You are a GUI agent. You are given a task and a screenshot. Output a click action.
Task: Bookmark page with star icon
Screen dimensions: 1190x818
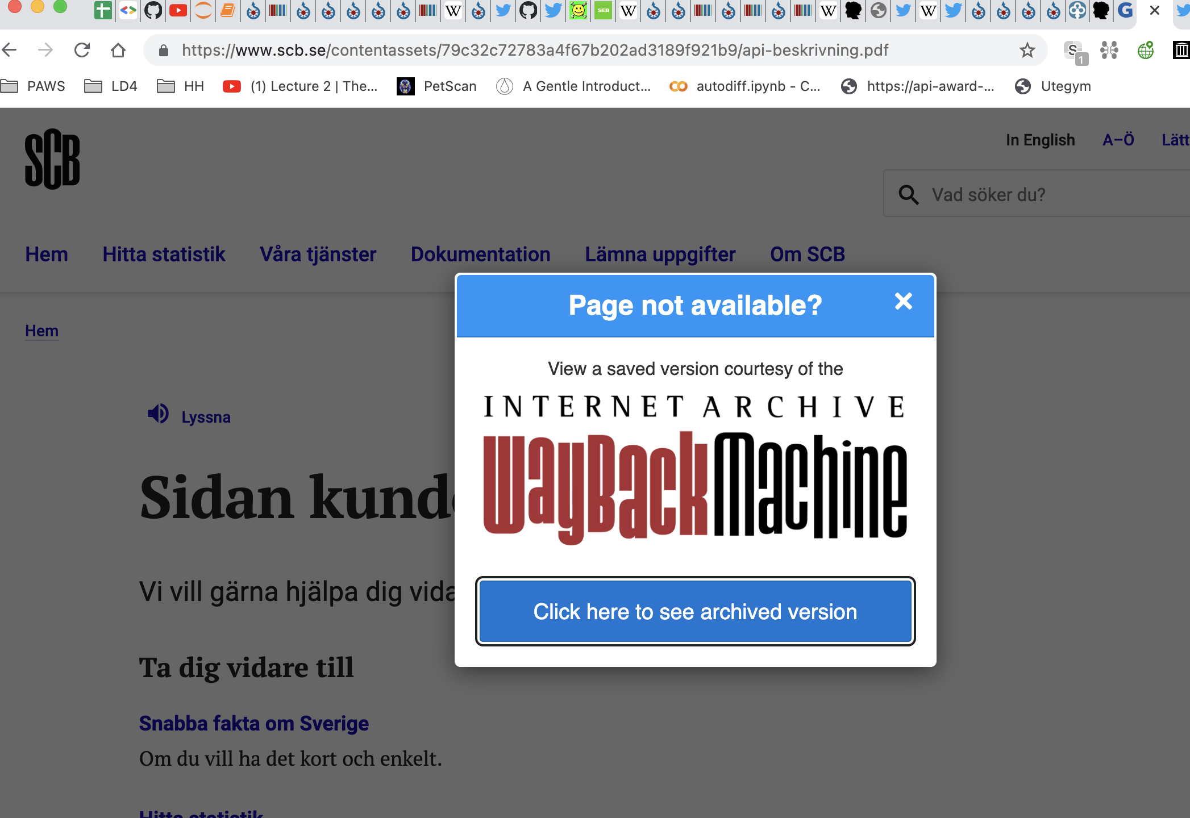pos(1027,51)
